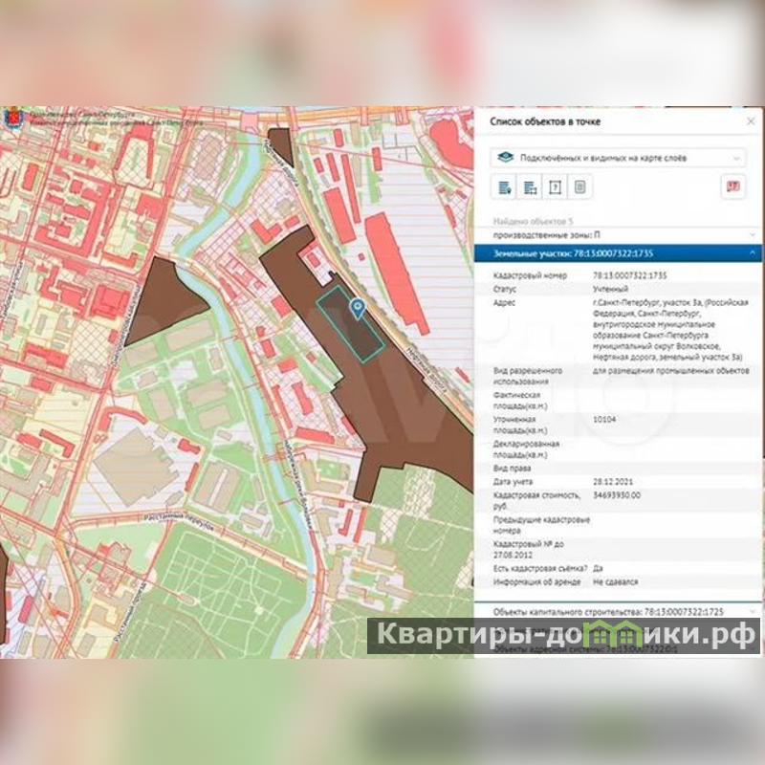Screen dimensions: 765x765
Task: Click the 'Кадастровый номер' value 78:13:0007322:1735
Action: coord(630,275)
